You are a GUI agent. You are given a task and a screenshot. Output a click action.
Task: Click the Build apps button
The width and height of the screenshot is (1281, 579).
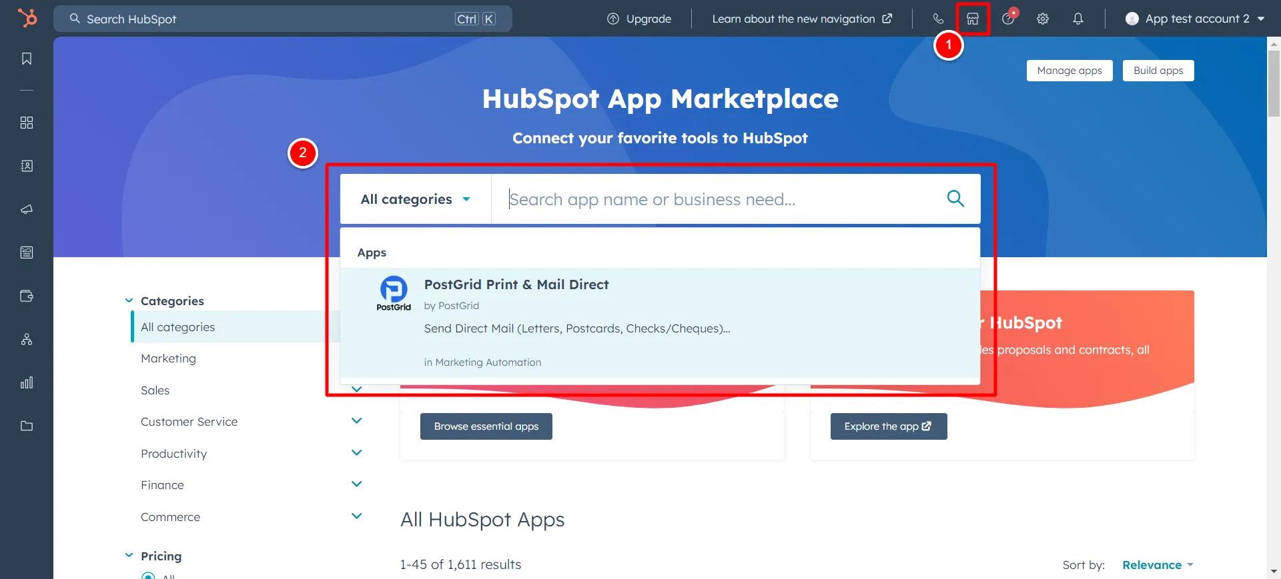pos(1158,71)
